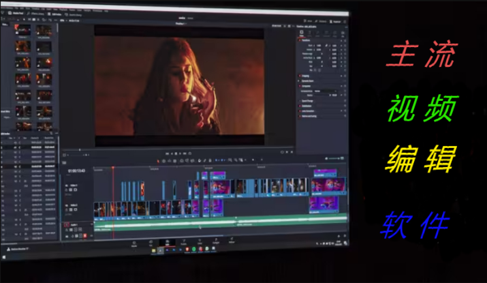Click Full Extent Zoom in timeline toolbar

point(230,160)
